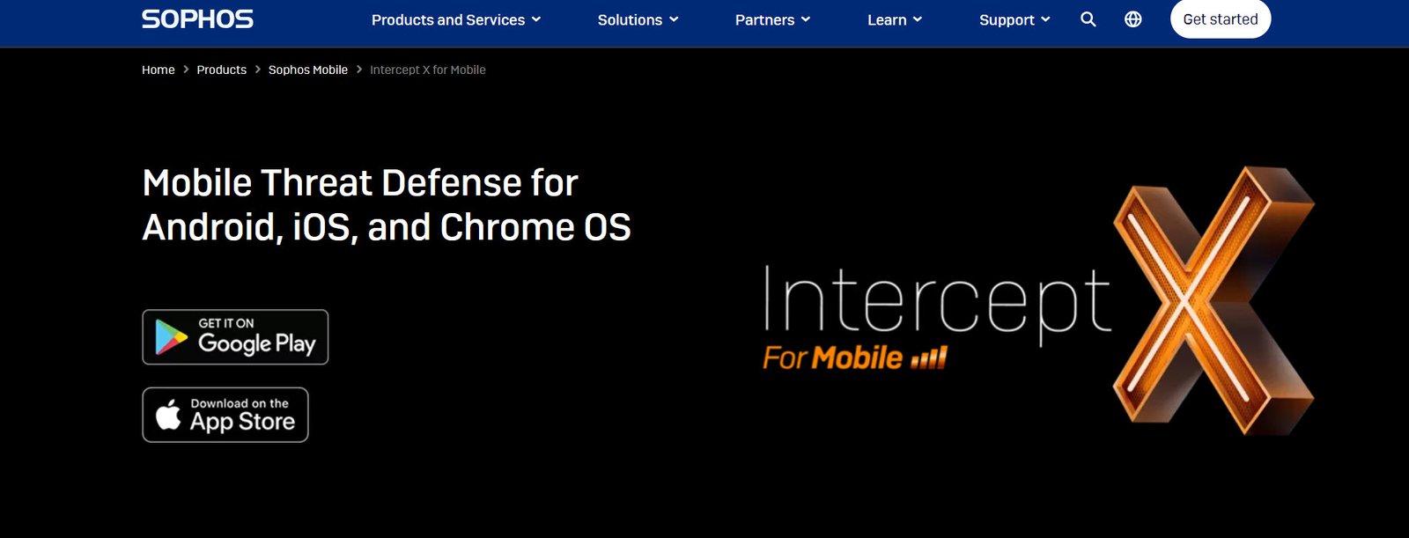
Task: Open the Solutions menu
Action: pyautogui.click(x=638, y=19)
